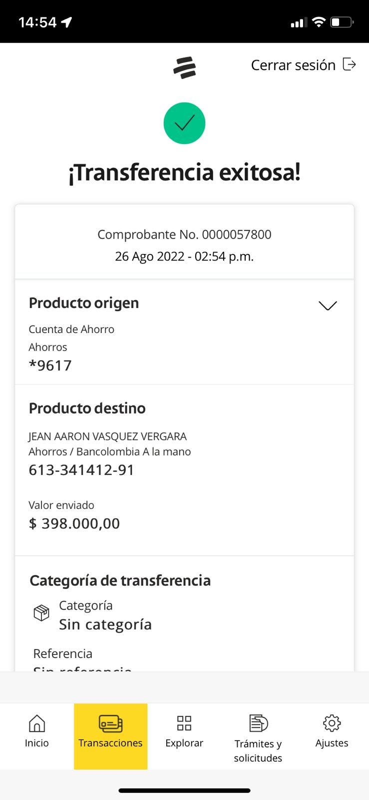This screenshot has height=800, width=369.
Task: Tap the Trámites y solicitudes document icon
Action: click(258, 723)
